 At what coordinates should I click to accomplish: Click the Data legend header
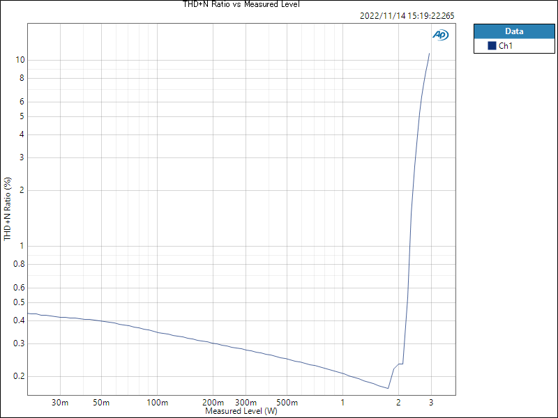click(514, 31)
